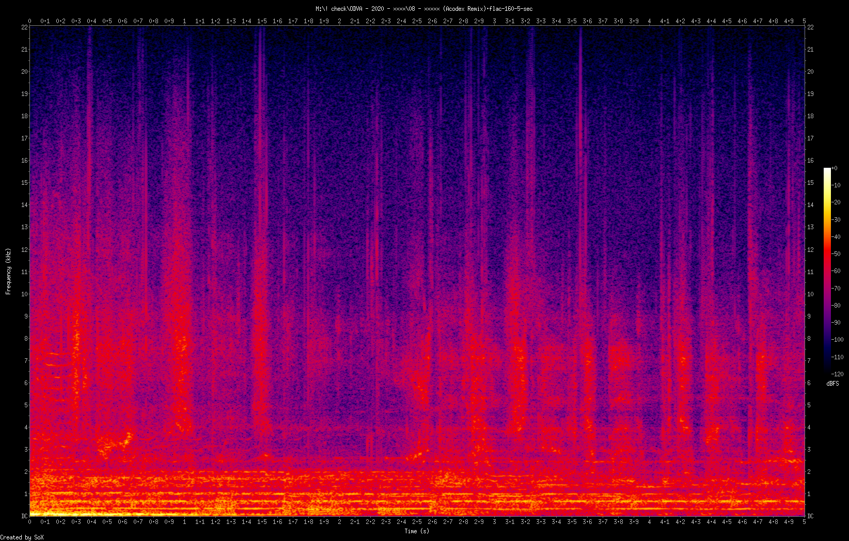Click the "DC" label on the right frequency axis
The height and width of the screenshot is (541, 849).
coord(810,516)
